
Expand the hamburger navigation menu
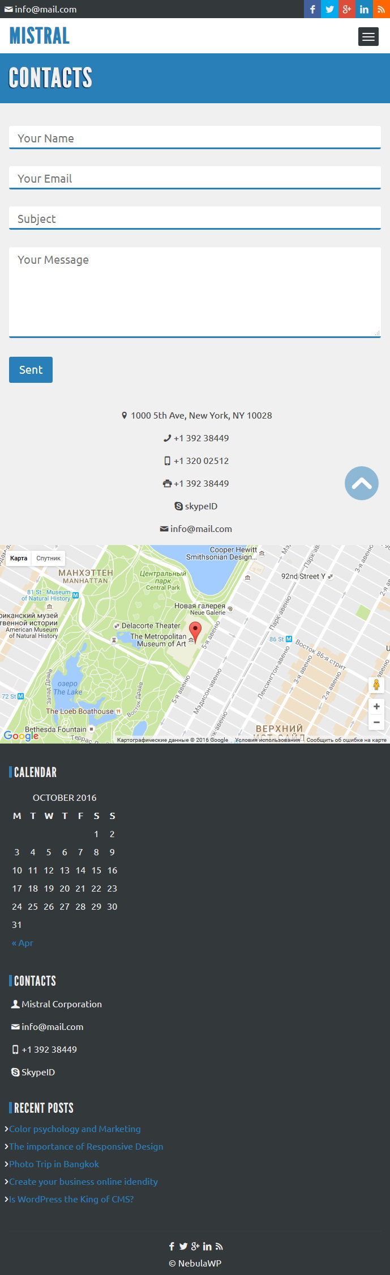point(368,36)
